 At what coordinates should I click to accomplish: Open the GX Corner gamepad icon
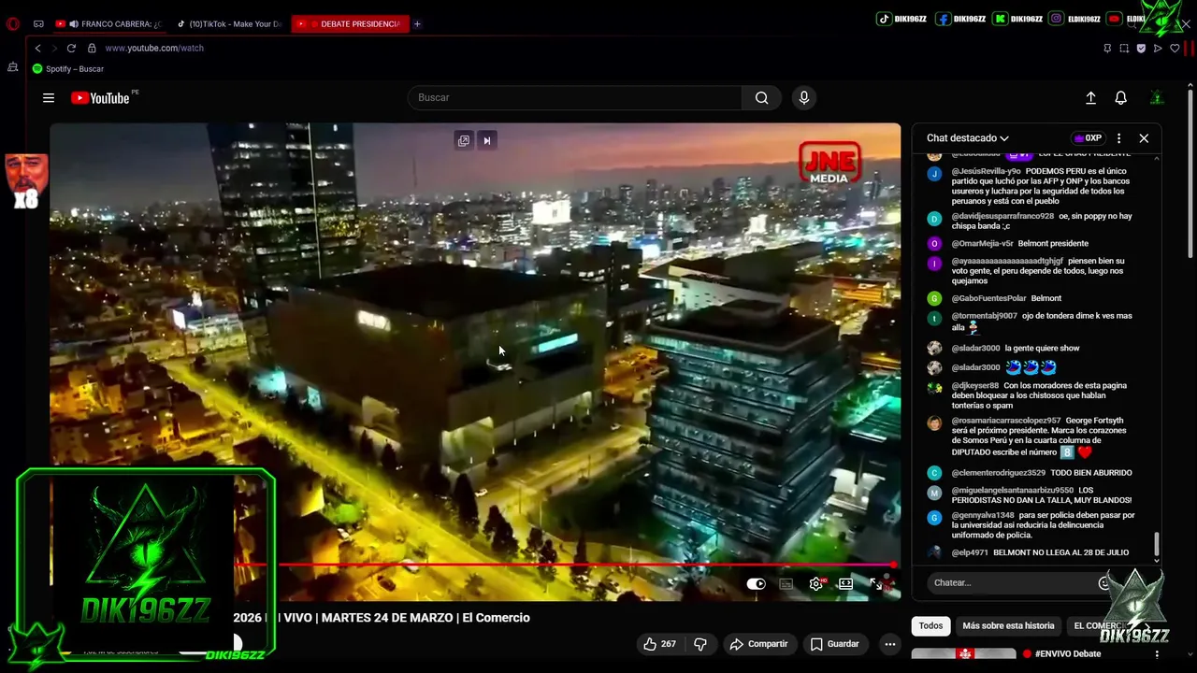pos(38,23)
